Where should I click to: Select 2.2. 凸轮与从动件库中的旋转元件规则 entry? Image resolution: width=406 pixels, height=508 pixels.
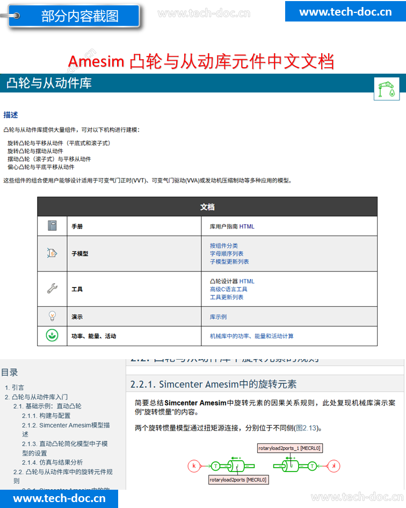coord(63,476)
